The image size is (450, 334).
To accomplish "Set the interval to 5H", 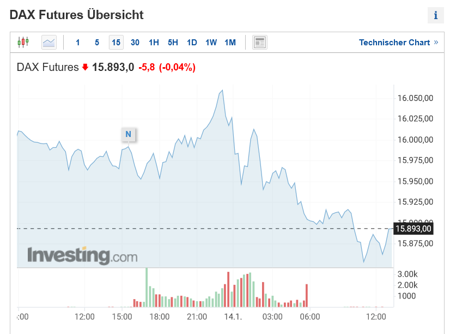I will tap(173, 43).
